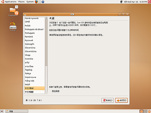Select Română language
This screenshot has height=113, width=151.
[34, 37]
